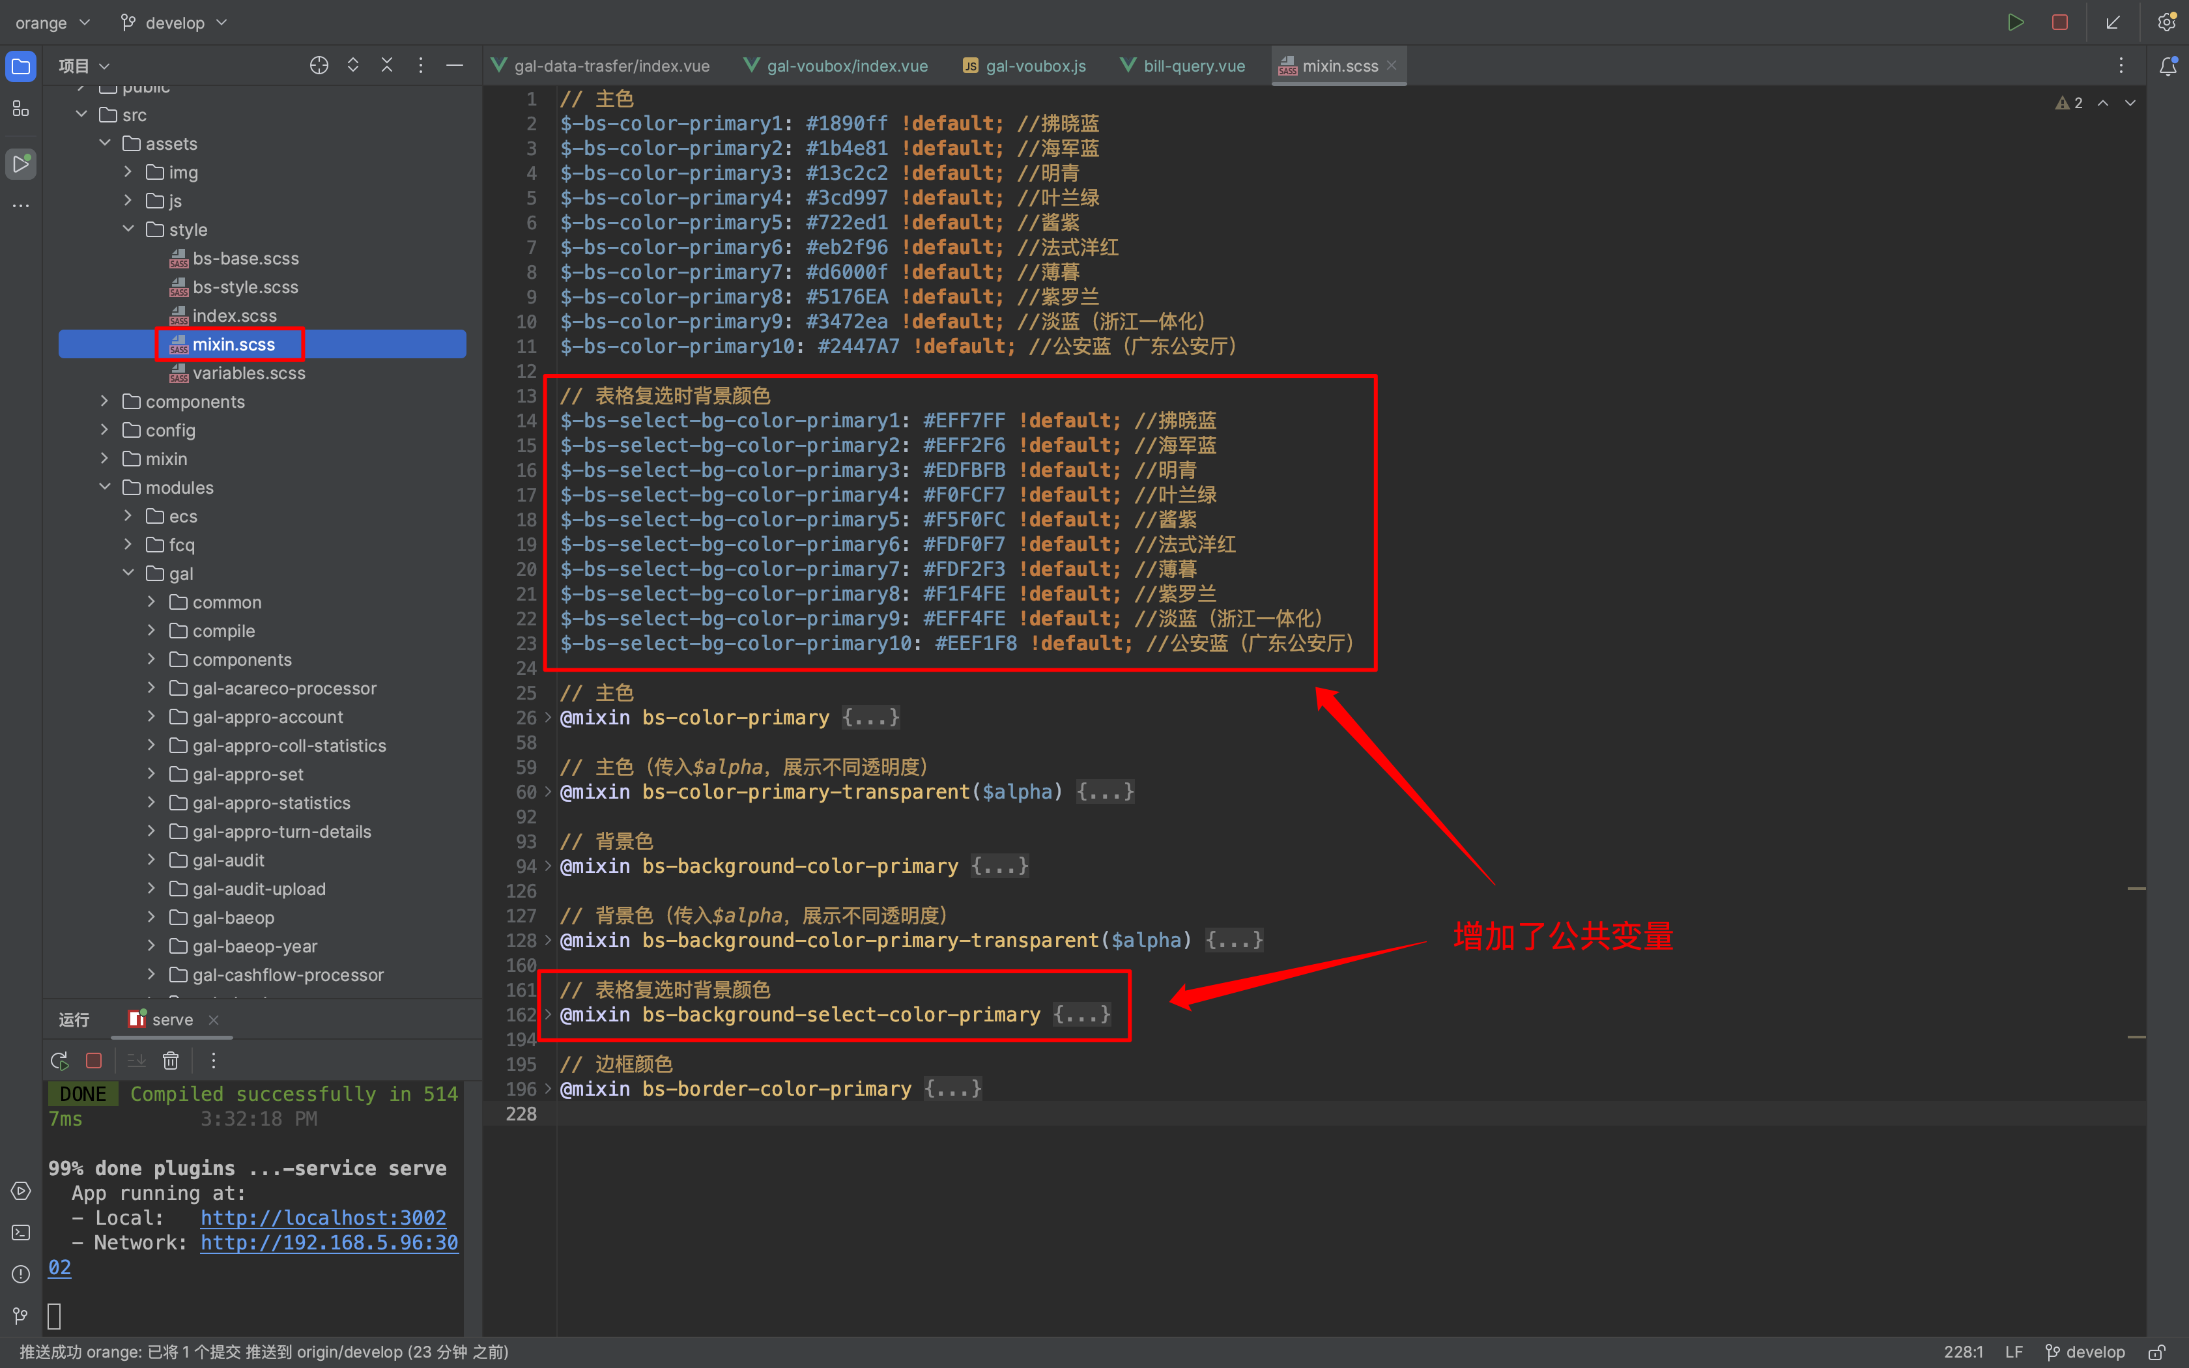Open the Problems tool window
The width and height of the screenshot is (2189, 1368).
(x=21, y=1274)
